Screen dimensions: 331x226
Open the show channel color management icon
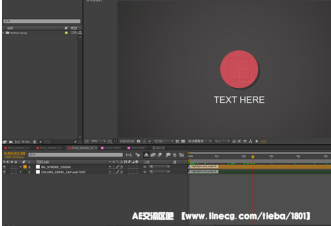coord(150,141)
